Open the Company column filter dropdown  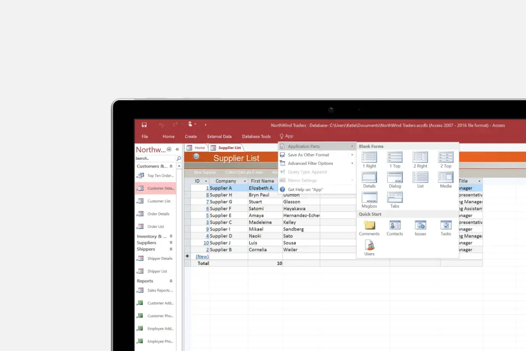click(245, 181)
